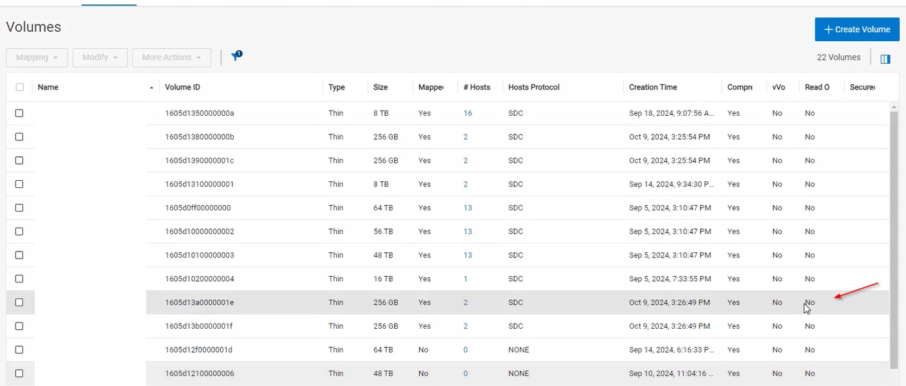This screenshot has height=386, width=906.
Task: Click the 13 hosts link for 1605d0ff00000000
Action: coord(467,208)
